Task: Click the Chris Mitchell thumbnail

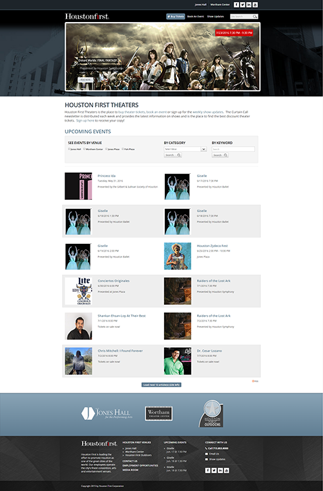Action: coord(78,361)
